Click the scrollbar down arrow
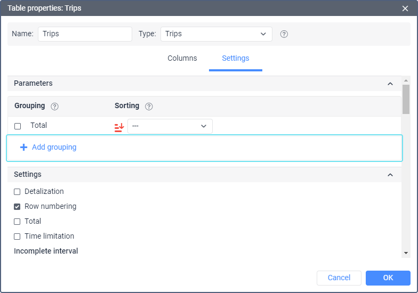Screen dimensions: 418x293 point(406,253)
